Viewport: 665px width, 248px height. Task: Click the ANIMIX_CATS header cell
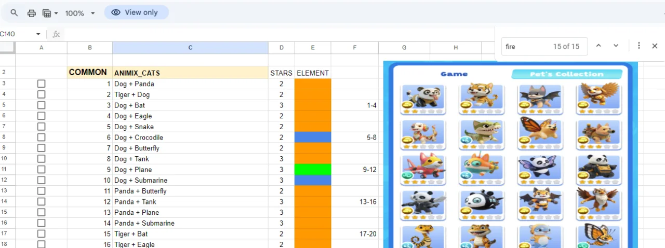coord(190,73)
